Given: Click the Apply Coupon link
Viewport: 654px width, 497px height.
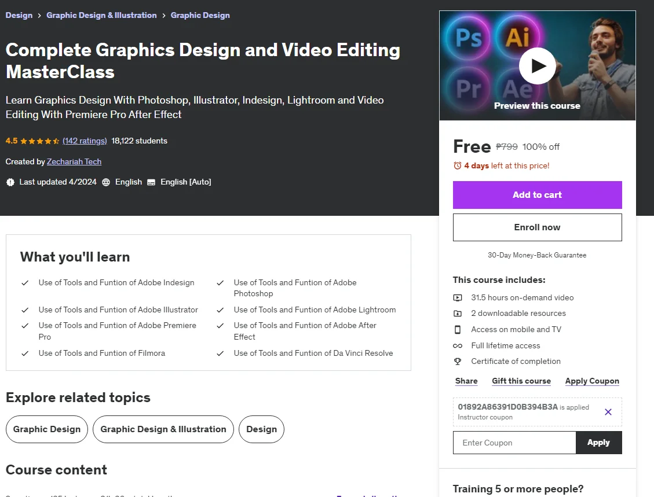Looking at the screenshot, I should [592, 381].
